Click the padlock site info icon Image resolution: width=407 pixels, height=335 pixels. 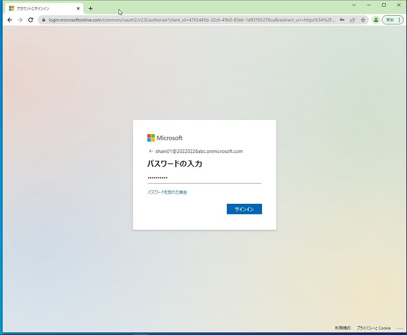pyautogui.click(x=44, y=20)
